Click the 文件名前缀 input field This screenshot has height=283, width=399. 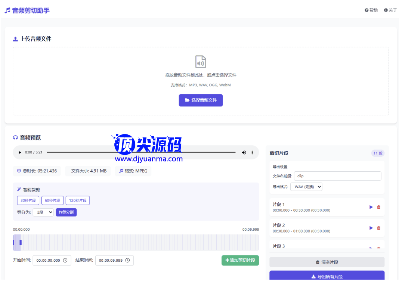click(337, 176)
